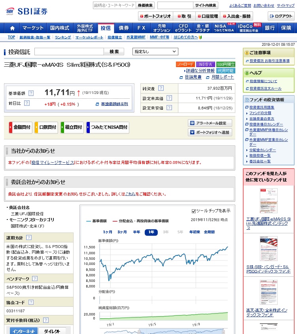Switch to the マーケット tab
The width and height of the screenshot is (297, 334).
coord(33,28)
